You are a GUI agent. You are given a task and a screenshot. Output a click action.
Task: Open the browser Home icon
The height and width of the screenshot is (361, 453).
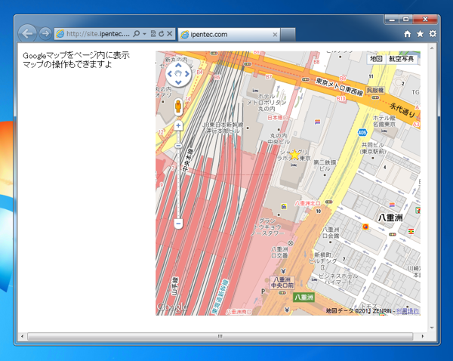(408, 34)
